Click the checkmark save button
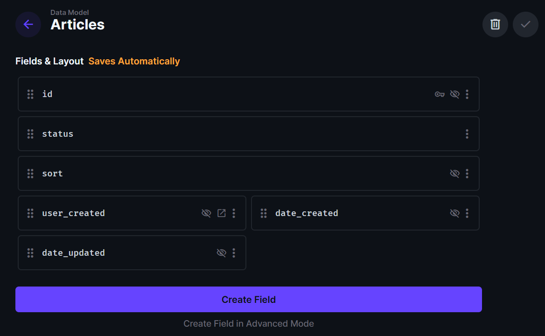Image resolution: width=545 pixels, height=336 pixels. pos(525,24)
